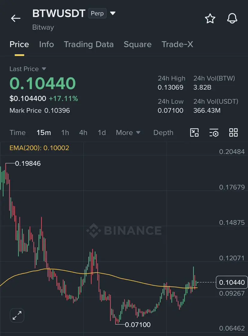
Task: Open the chart drawing tools icon
Action: (194, 133)
